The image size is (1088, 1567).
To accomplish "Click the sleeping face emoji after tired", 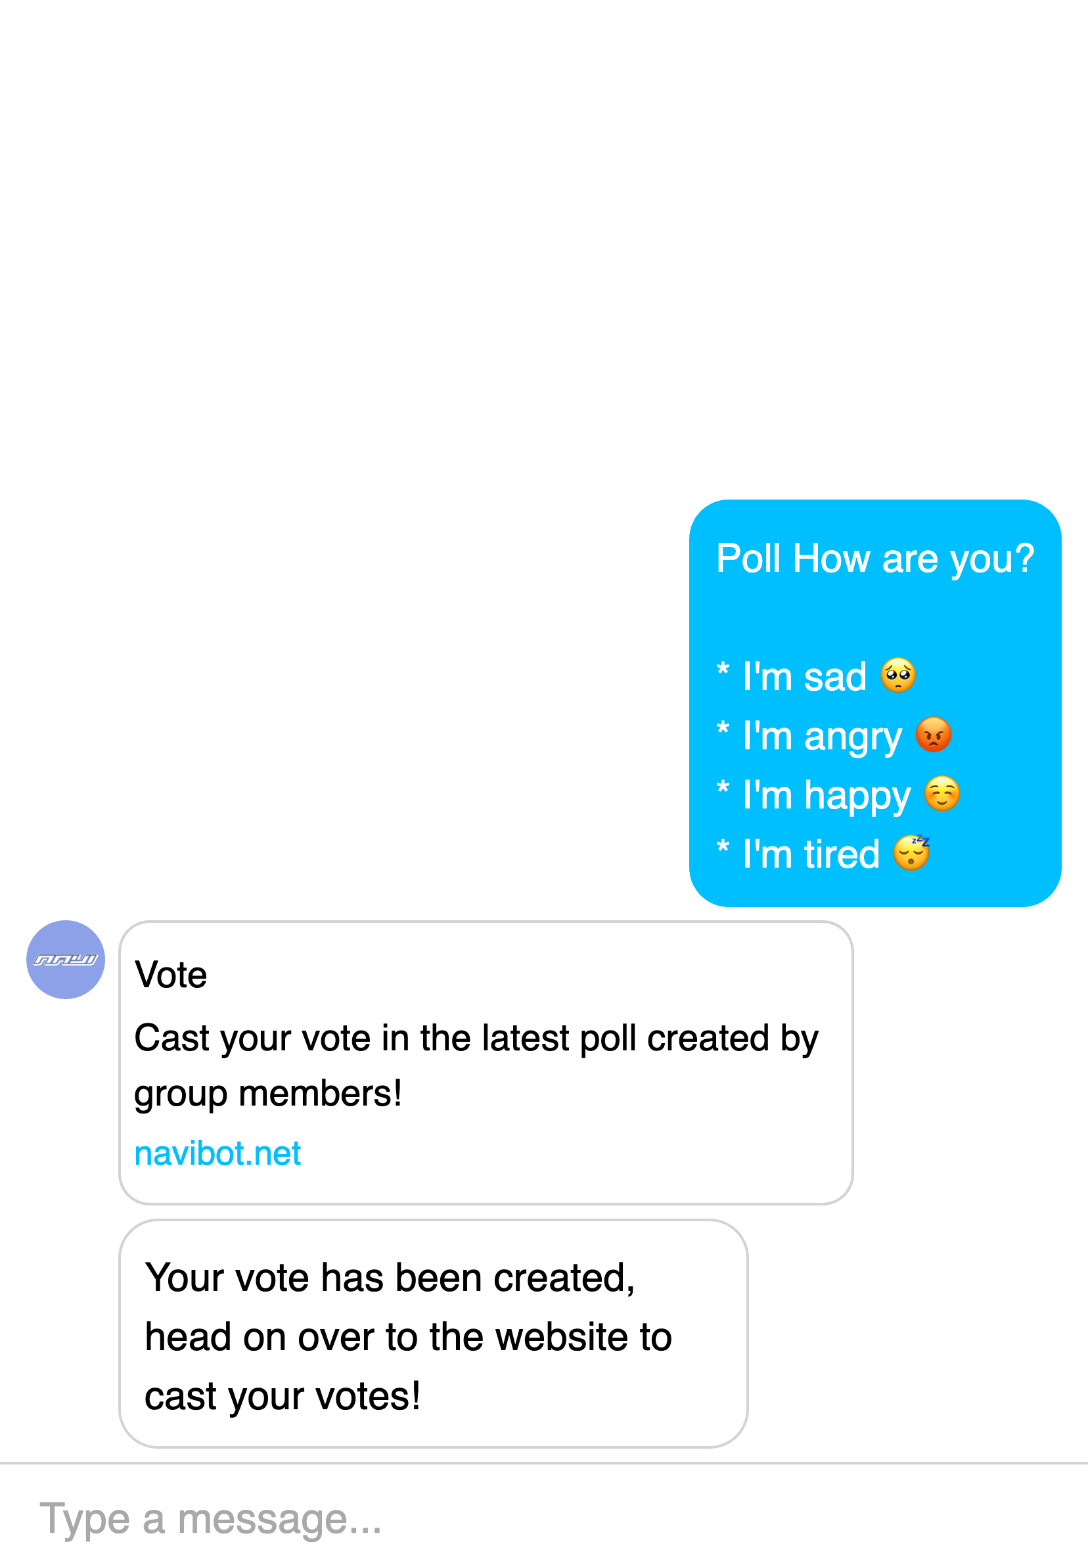I will click(911, 853).
